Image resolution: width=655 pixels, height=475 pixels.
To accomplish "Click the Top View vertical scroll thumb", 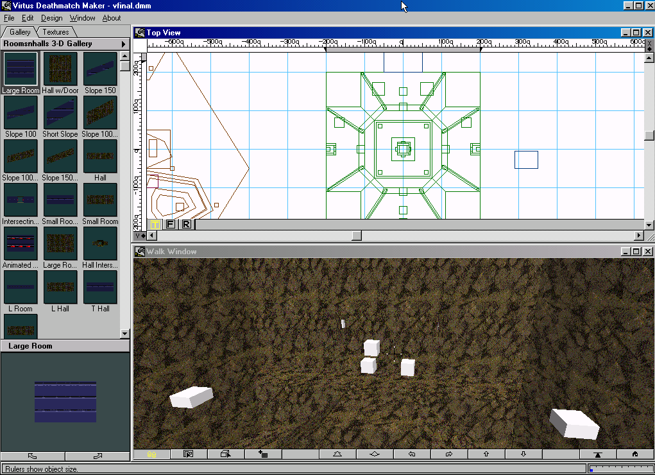I will click(x=649, y=135).
